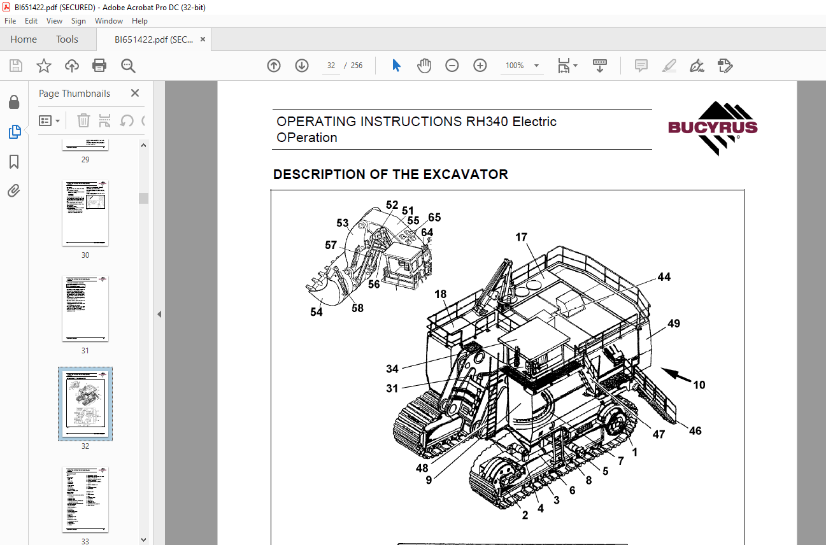This screenshot has height=545, width=826.
Task: Click the page number input field
Action: 331,66
